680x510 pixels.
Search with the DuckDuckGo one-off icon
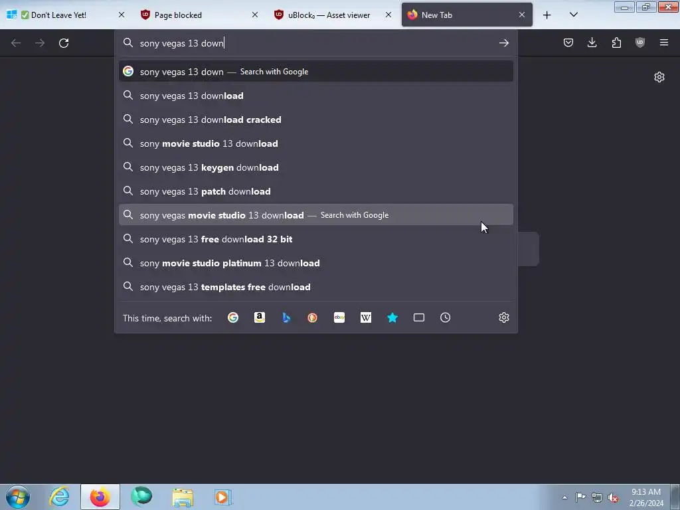click(x=312, y=317)
